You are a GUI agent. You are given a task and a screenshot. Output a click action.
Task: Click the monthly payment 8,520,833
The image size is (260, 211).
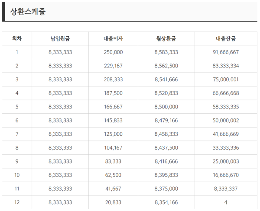(166, 93)
